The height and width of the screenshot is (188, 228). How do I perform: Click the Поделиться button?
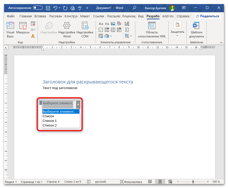[x=207, y=16]
